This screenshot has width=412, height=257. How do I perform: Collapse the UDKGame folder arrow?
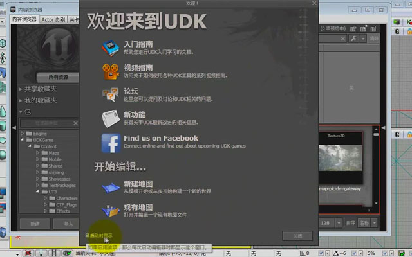(23, 140)
